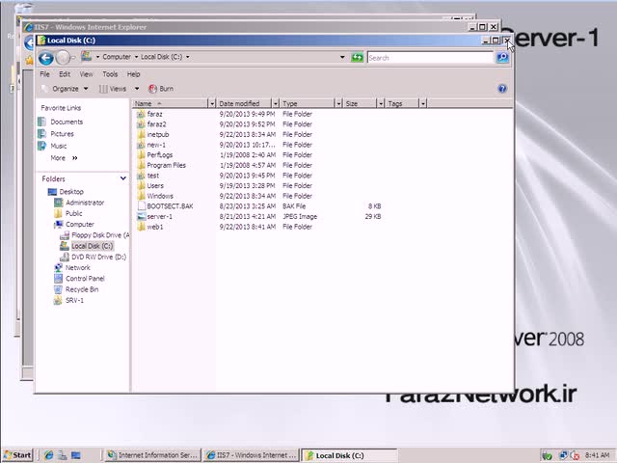The image size is (617, 463).
Task: Select DVD RW Drive (D:) in the tree
Action: 98,257
